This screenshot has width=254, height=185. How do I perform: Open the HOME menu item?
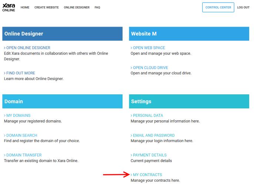(25, 7)
